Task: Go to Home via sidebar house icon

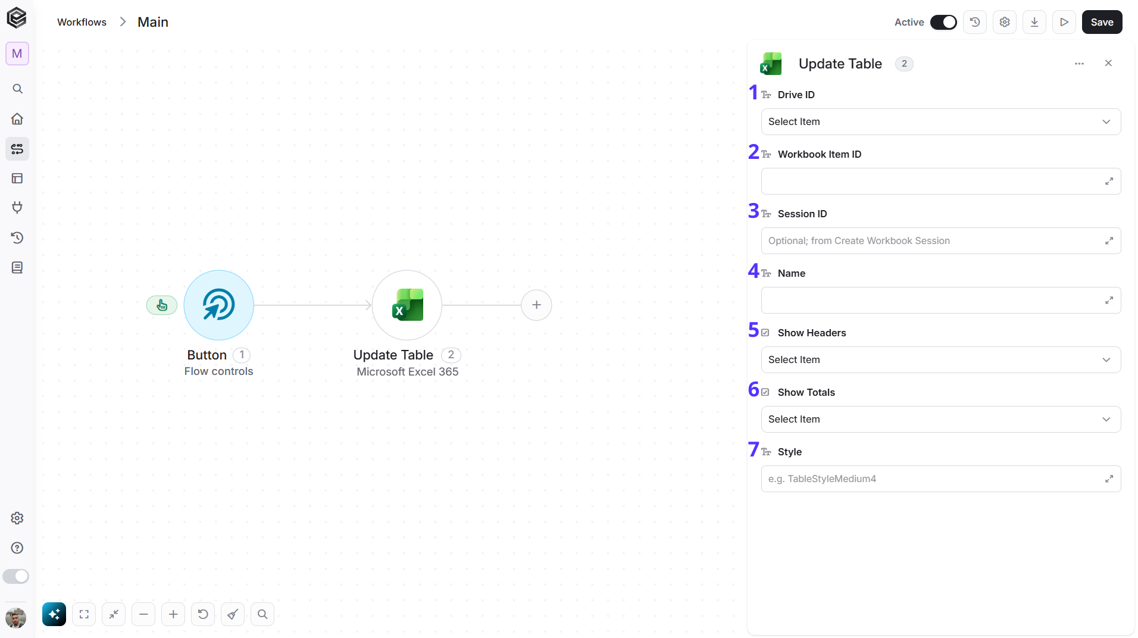Action: tap(17, 119)
